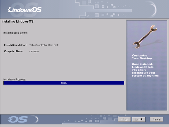This screenshot has width=169, height=127.
Task: Click the 'Installation Progress:' label
Action: coord(15,79)
